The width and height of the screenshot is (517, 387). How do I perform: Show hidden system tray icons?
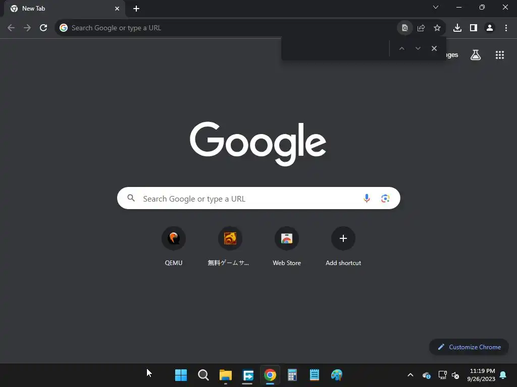[410, 375]
